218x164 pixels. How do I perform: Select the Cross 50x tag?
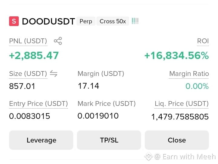113,21
